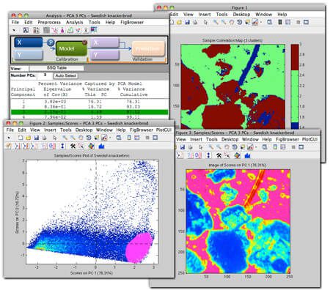Click the open folder icon in Figure 1
The image size is (330, 290).
179,22
